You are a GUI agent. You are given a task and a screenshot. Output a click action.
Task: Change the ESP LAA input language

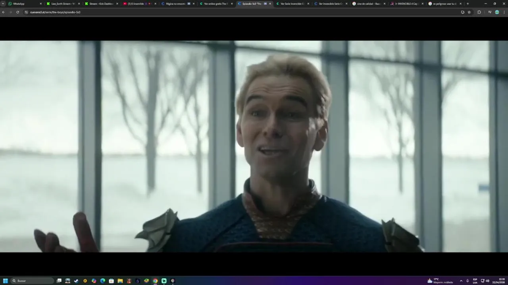[x=475, y=281]
